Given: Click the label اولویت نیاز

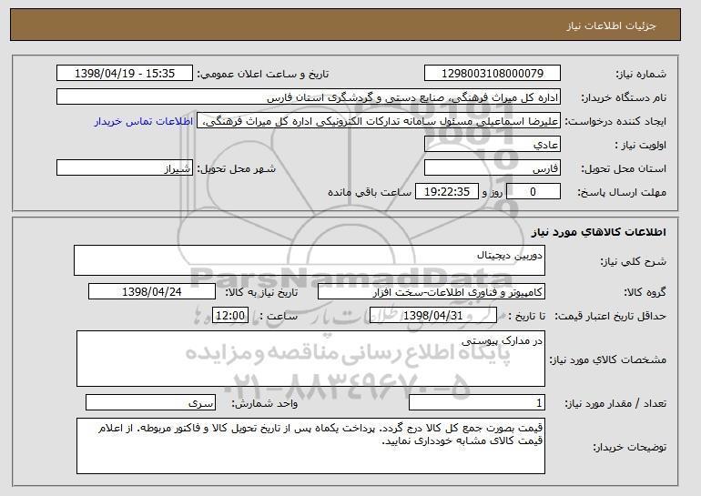Looking at the screenshot, I should [641, 145].
